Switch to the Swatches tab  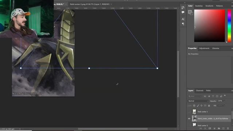[199, 6]
